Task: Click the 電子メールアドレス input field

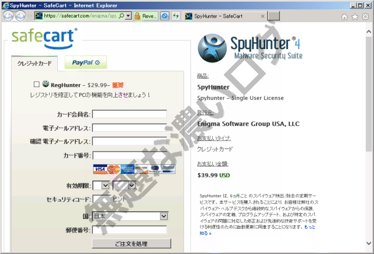Action: coord(130,128)
